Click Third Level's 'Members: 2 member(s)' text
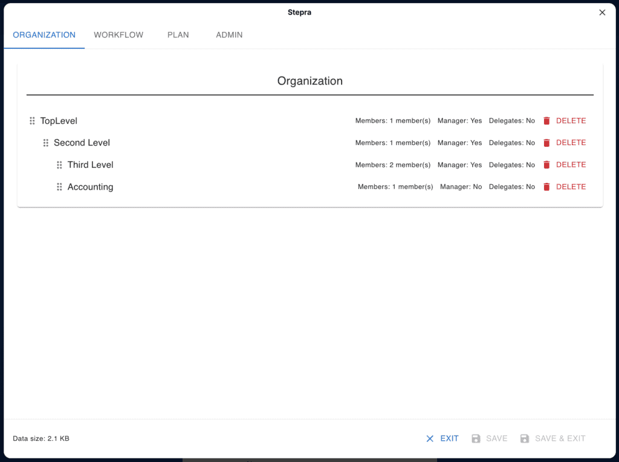Screen dimensions: 619x462 click(x=393, y=165)
